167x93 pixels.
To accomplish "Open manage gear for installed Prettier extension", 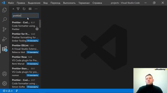I will [37, 29].
